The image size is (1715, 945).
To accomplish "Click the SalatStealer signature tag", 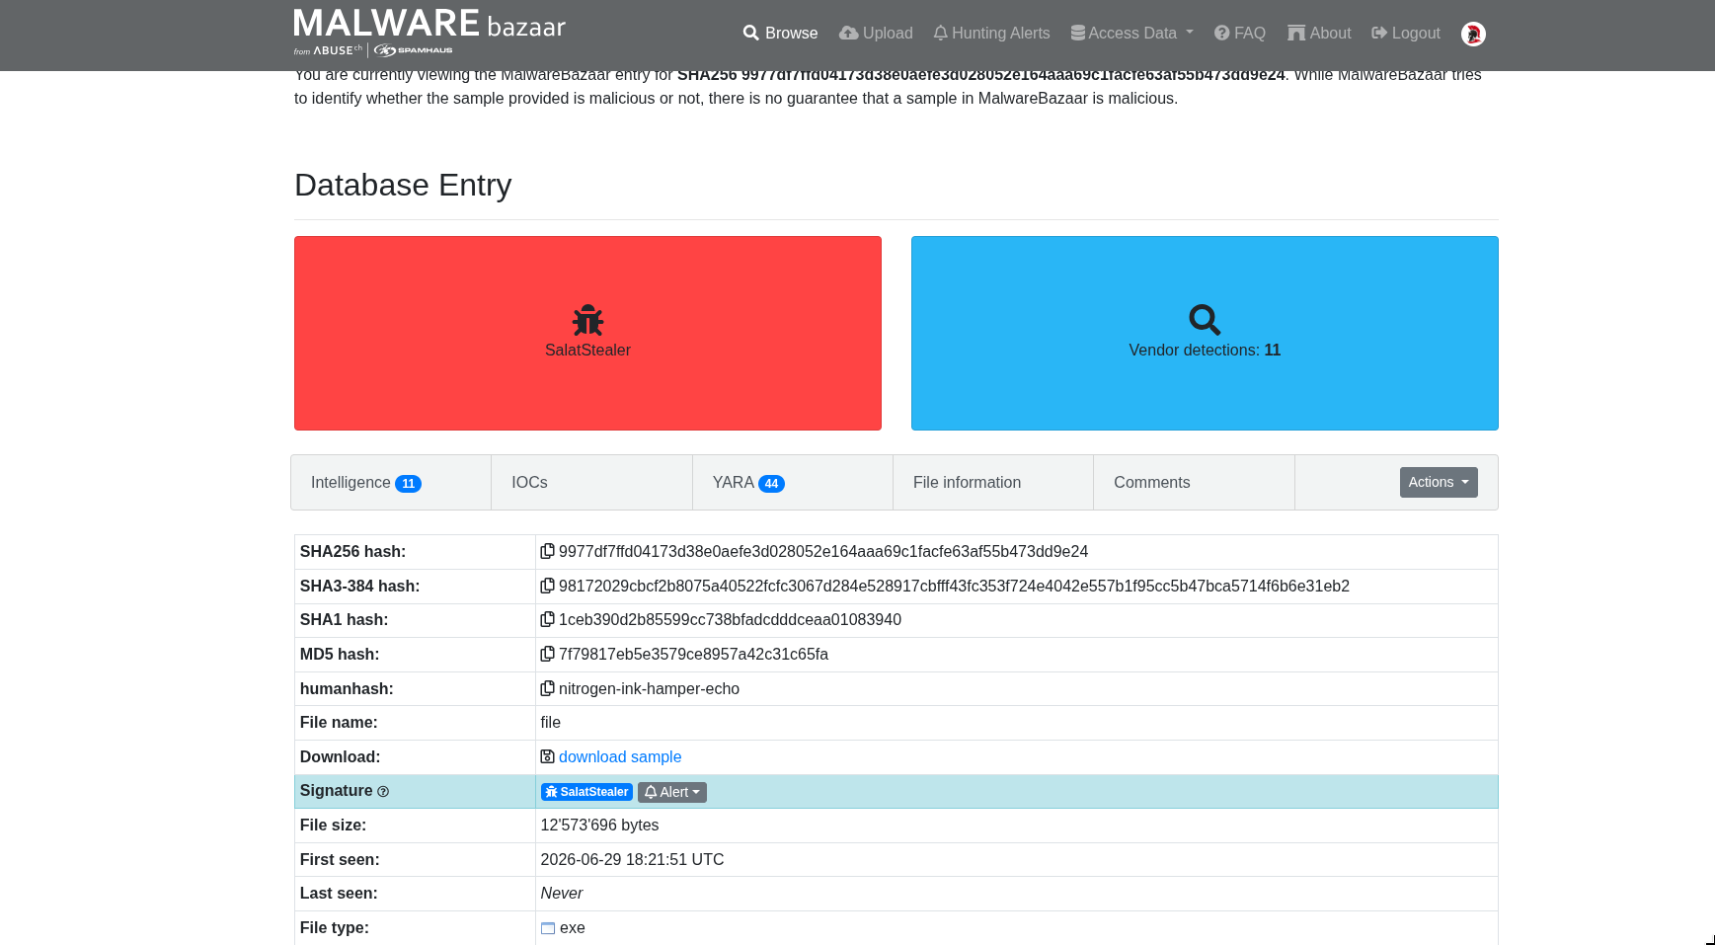I will [x=586, y=792].
